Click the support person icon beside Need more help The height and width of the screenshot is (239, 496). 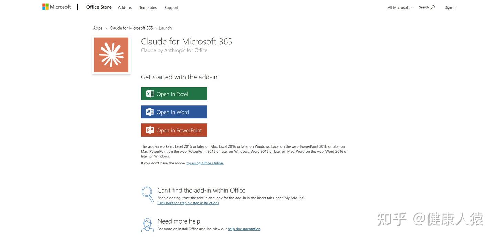click(x=147, y=225)
